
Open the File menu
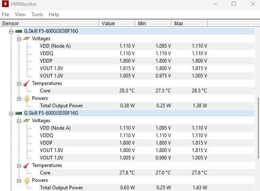[5, 15]
